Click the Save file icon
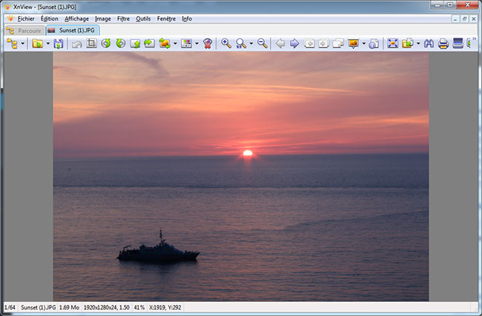This screenshot has height=316, width=482. 58,44
